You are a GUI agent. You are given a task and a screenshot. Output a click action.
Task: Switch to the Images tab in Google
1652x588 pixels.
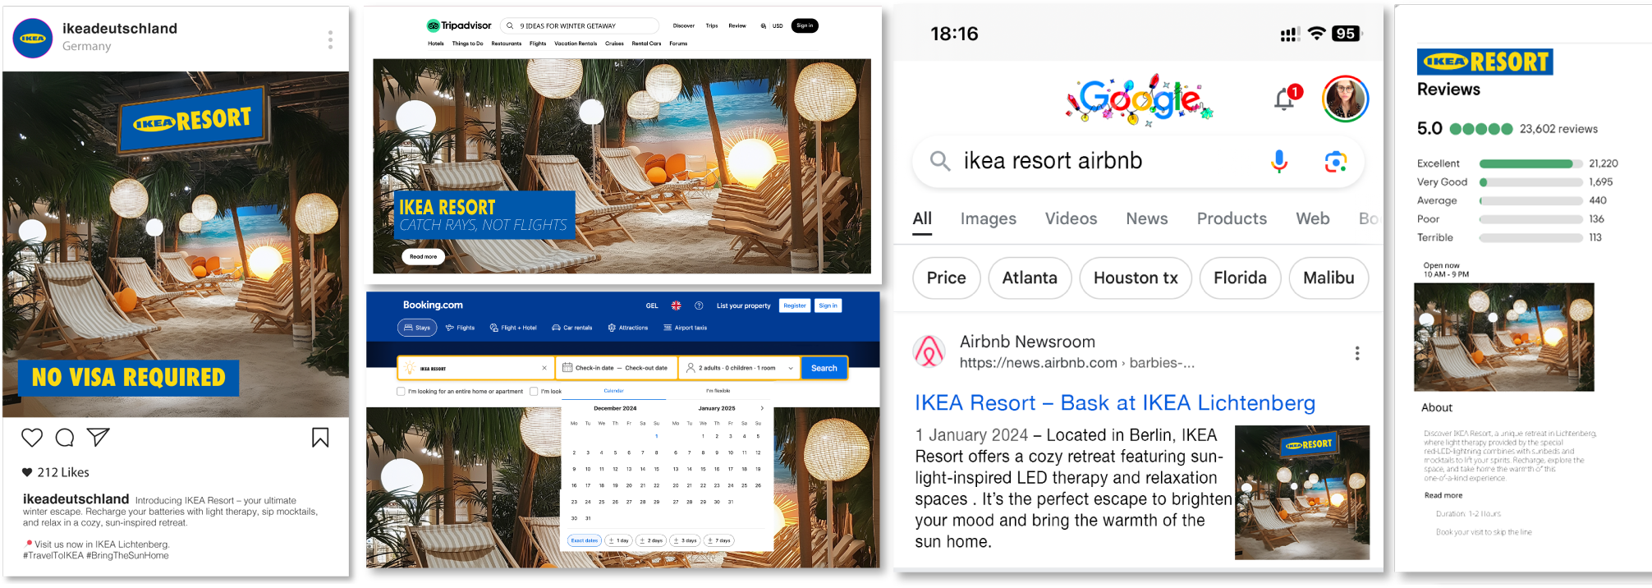pos(989,218)
